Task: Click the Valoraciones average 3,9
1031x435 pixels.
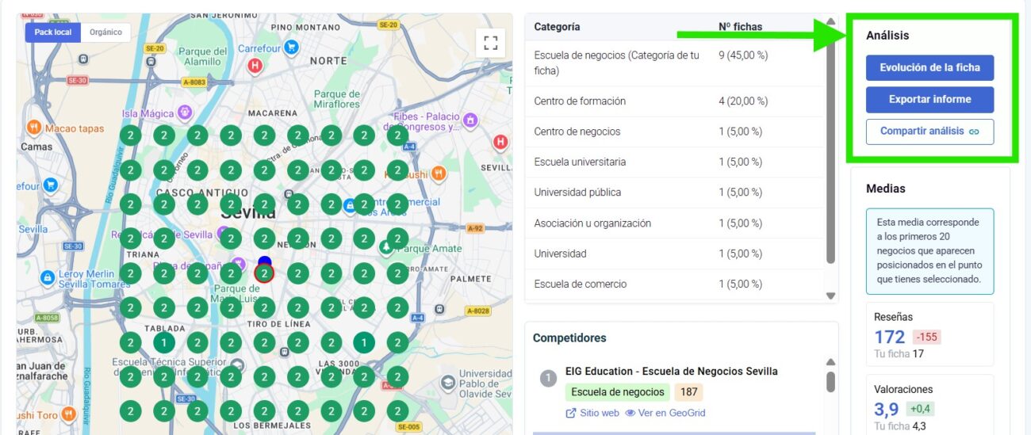Action: (x=886, y=410)
